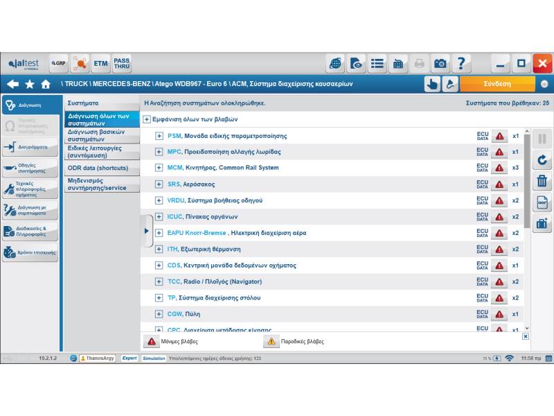Open the camera screenshot tool

[x=440, y=64]
